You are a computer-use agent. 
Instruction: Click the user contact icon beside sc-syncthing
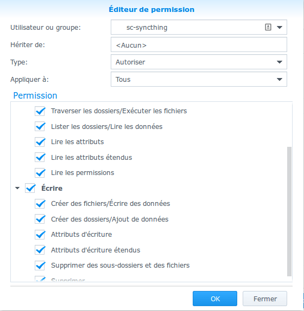click(268, 27)
